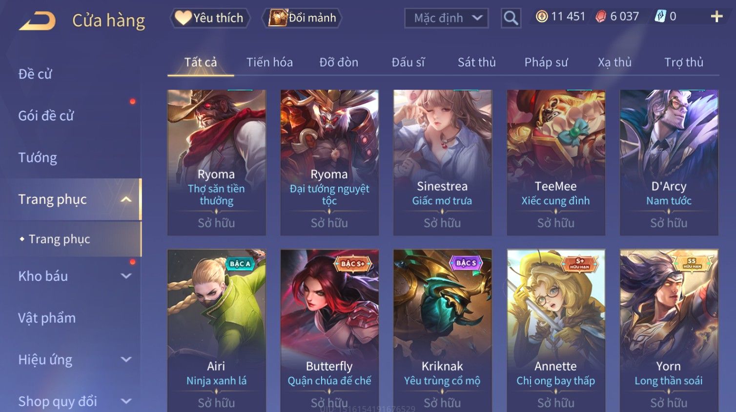The height and width of the screenshot is (412, 736).
Task: Click the golden back arrow icon
Action: click(x=37, y=21)
